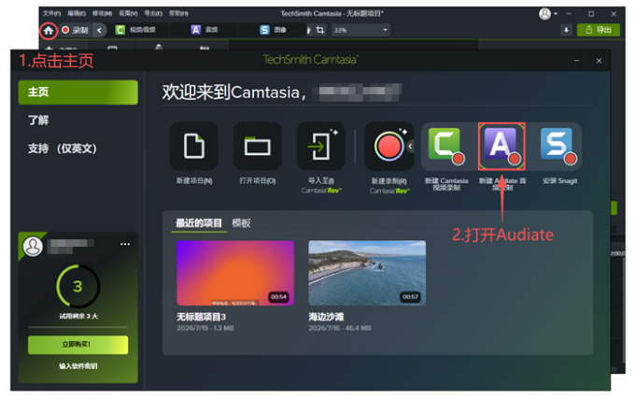
Task: Choose the 视频/音频 Camtasia recorder in the editor toolbar
Action: (x=135, y=30)
